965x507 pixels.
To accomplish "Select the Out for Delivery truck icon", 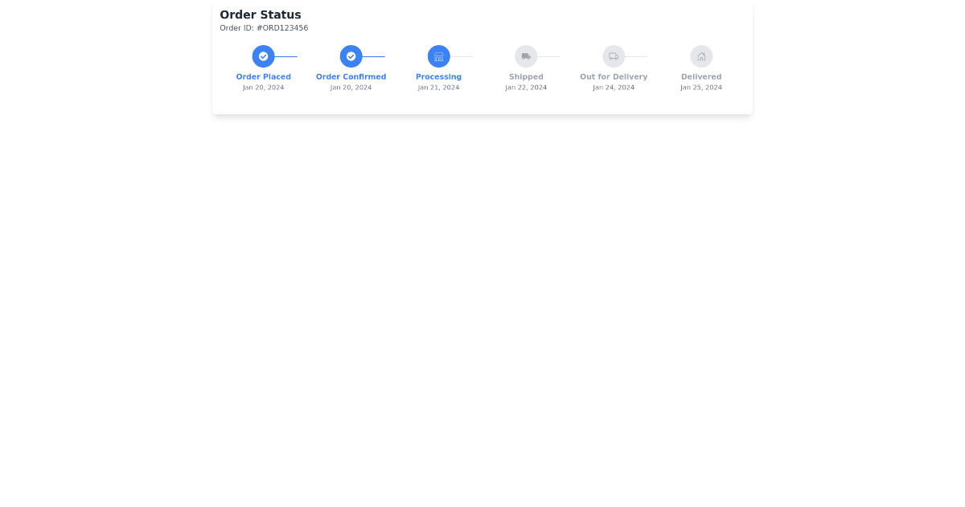I will tap(614, 56).
